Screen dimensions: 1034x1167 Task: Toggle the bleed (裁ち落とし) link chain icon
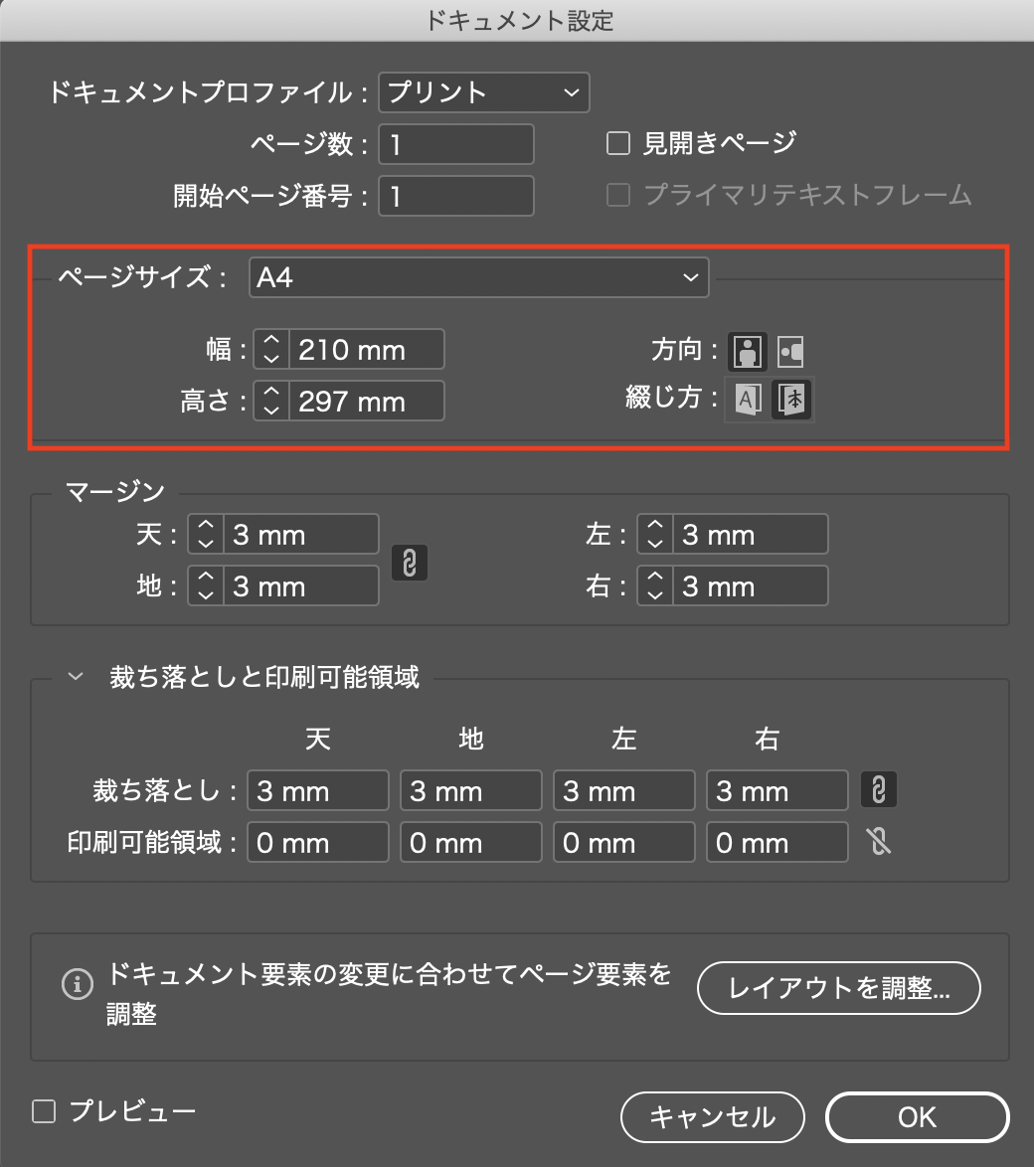(x=878, y=790)
